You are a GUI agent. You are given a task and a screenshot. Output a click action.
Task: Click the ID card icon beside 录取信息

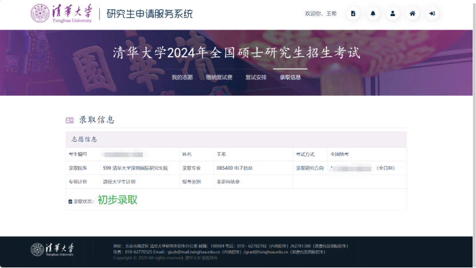point(70,120)
